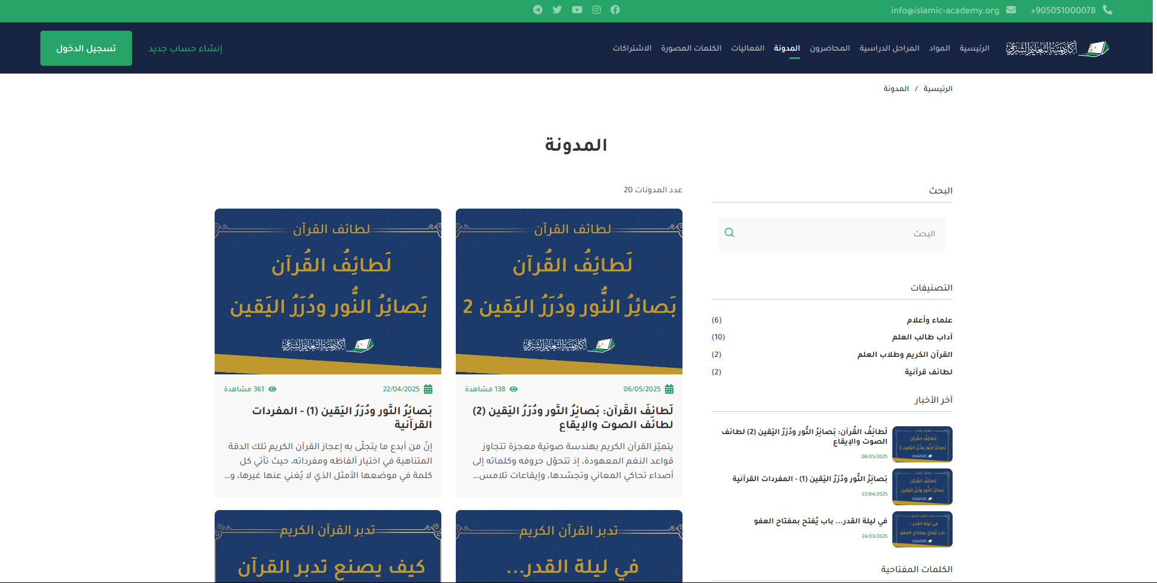
Task: Click the آخر الأخبار sidebar heading
Action: point(933,400)
